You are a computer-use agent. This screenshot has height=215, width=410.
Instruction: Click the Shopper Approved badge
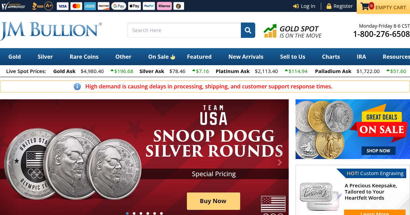pos(14,6)
